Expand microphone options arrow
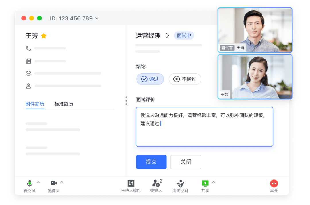The image size is (310, 205). [38, 182]
